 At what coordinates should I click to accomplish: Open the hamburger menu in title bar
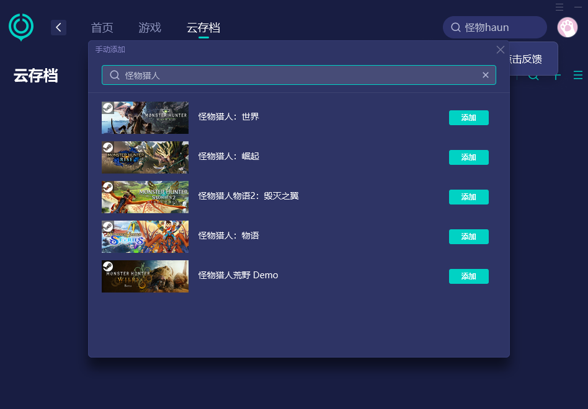click(x=559, y=7)
